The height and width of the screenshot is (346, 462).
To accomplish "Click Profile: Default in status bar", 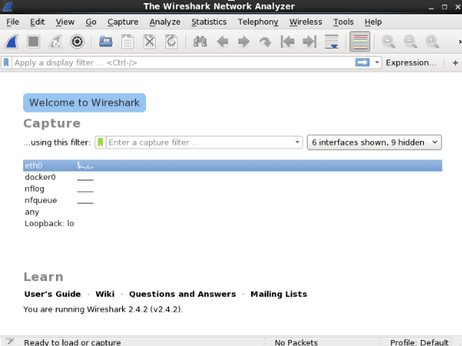I will (420, 342).
